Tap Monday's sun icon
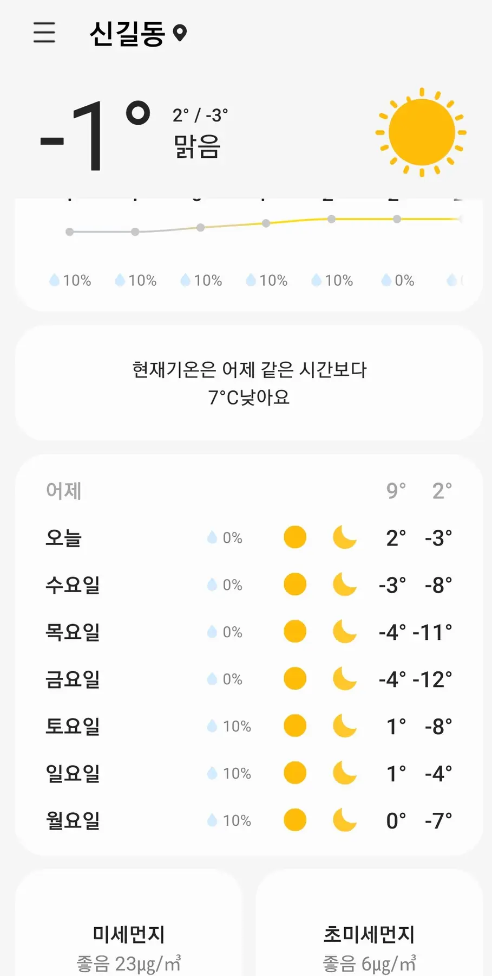Image resolution: width=492 pixels, height=976 pixels. (x=295, y=820)
